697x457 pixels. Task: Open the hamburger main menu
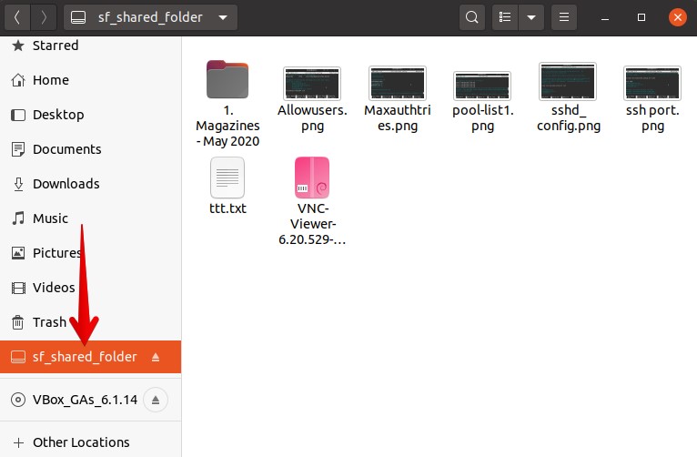(564, 17)
